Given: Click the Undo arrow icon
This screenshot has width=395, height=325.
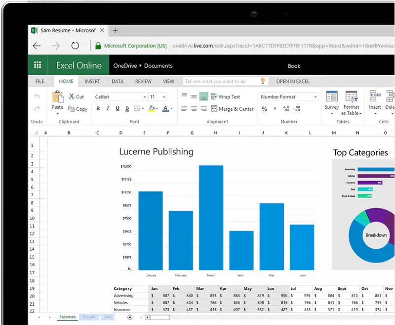Looking at the screenshot, I should (37, 96).
